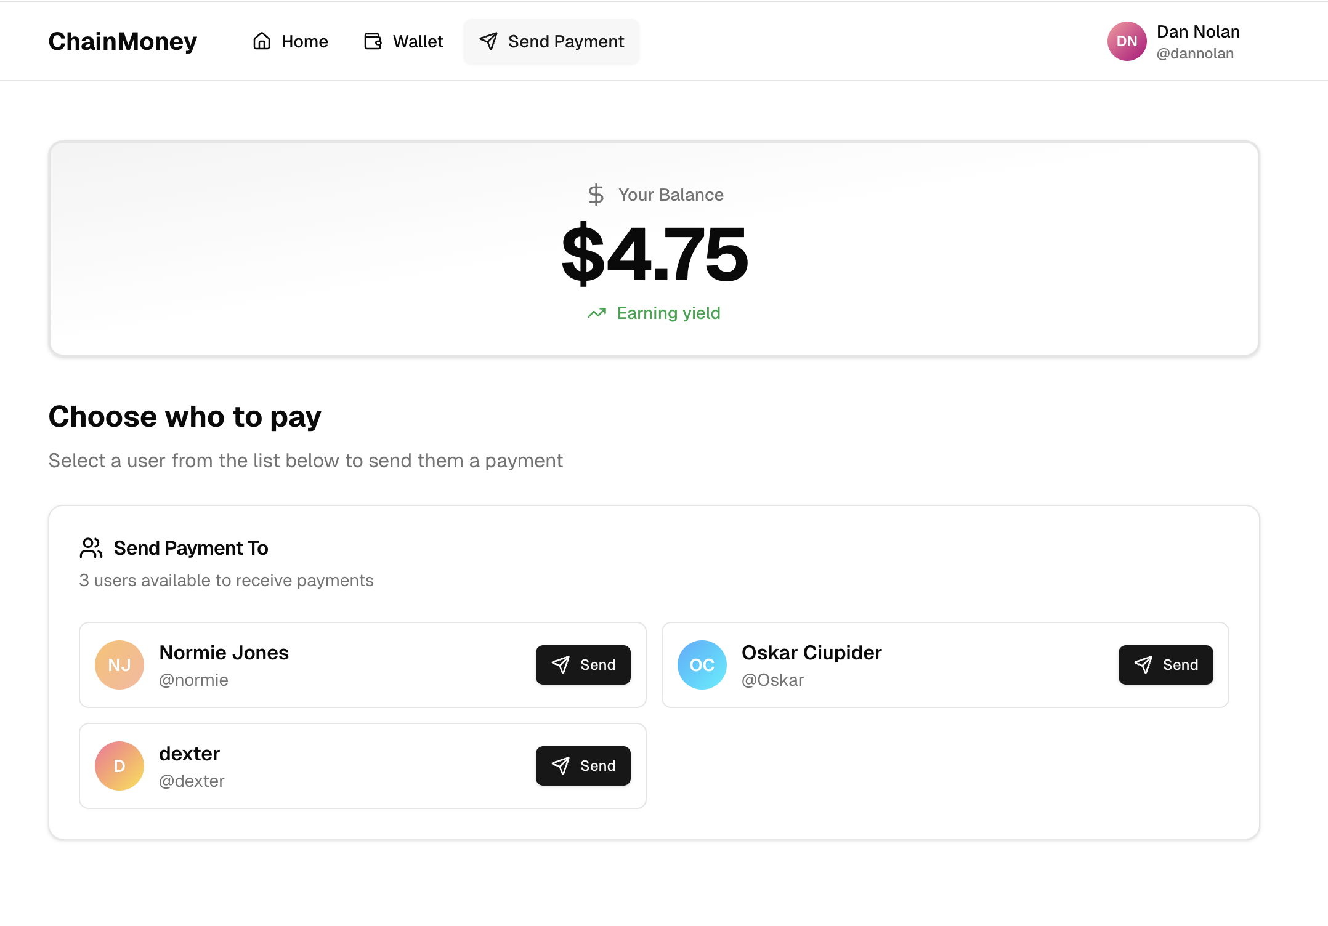Open Dan Nolan profile name
This screenshot has height=926, width=1328.
tap(1198, 32)
